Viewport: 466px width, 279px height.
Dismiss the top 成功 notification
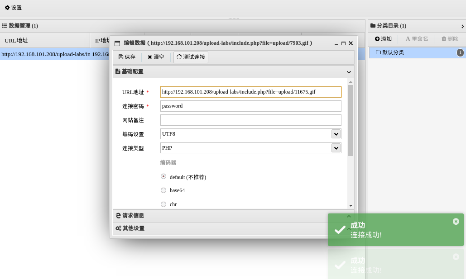pos(456,222)
